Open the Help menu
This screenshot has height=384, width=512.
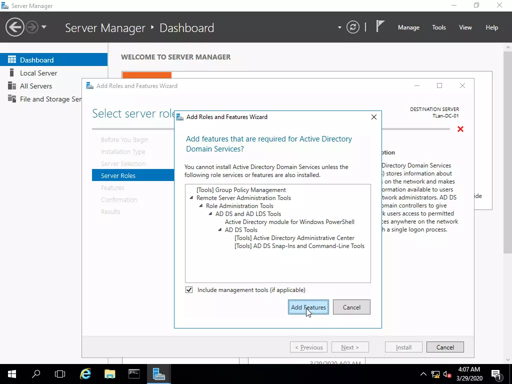point(491,27)
